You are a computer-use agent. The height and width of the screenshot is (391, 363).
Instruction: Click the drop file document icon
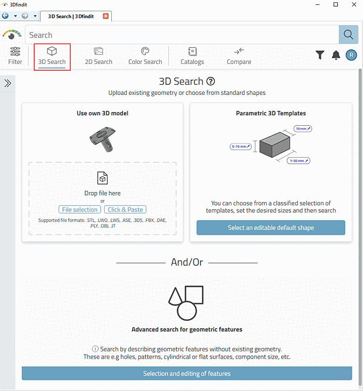pyautogui.click(x=102, y=178)
